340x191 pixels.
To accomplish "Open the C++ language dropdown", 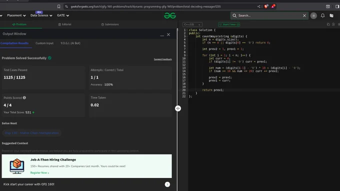I will [192, 24].
